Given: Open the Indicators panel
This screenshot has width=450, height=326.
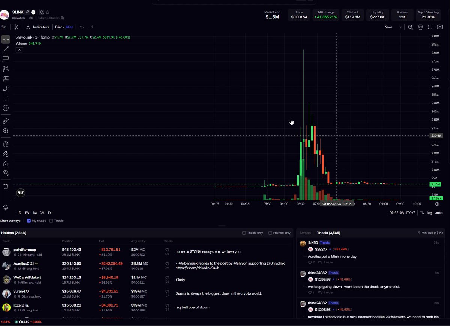Looking at the screenshot, I should (x=37, y=27).
